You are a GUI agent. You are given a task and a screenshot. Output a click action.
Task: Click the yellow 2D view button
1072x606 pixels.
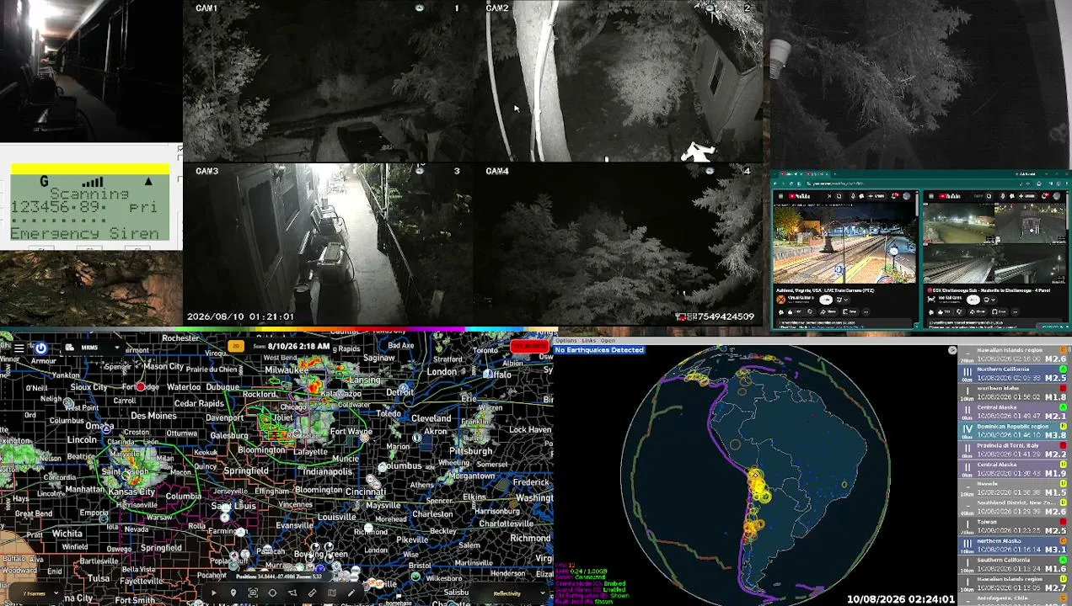(235, 346)
